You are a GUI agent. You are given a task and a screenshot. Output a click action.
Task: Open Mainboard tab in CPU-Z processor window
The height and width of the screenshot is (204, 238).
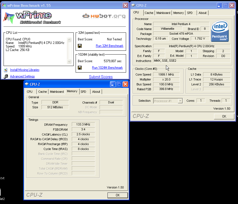point(163,13)
